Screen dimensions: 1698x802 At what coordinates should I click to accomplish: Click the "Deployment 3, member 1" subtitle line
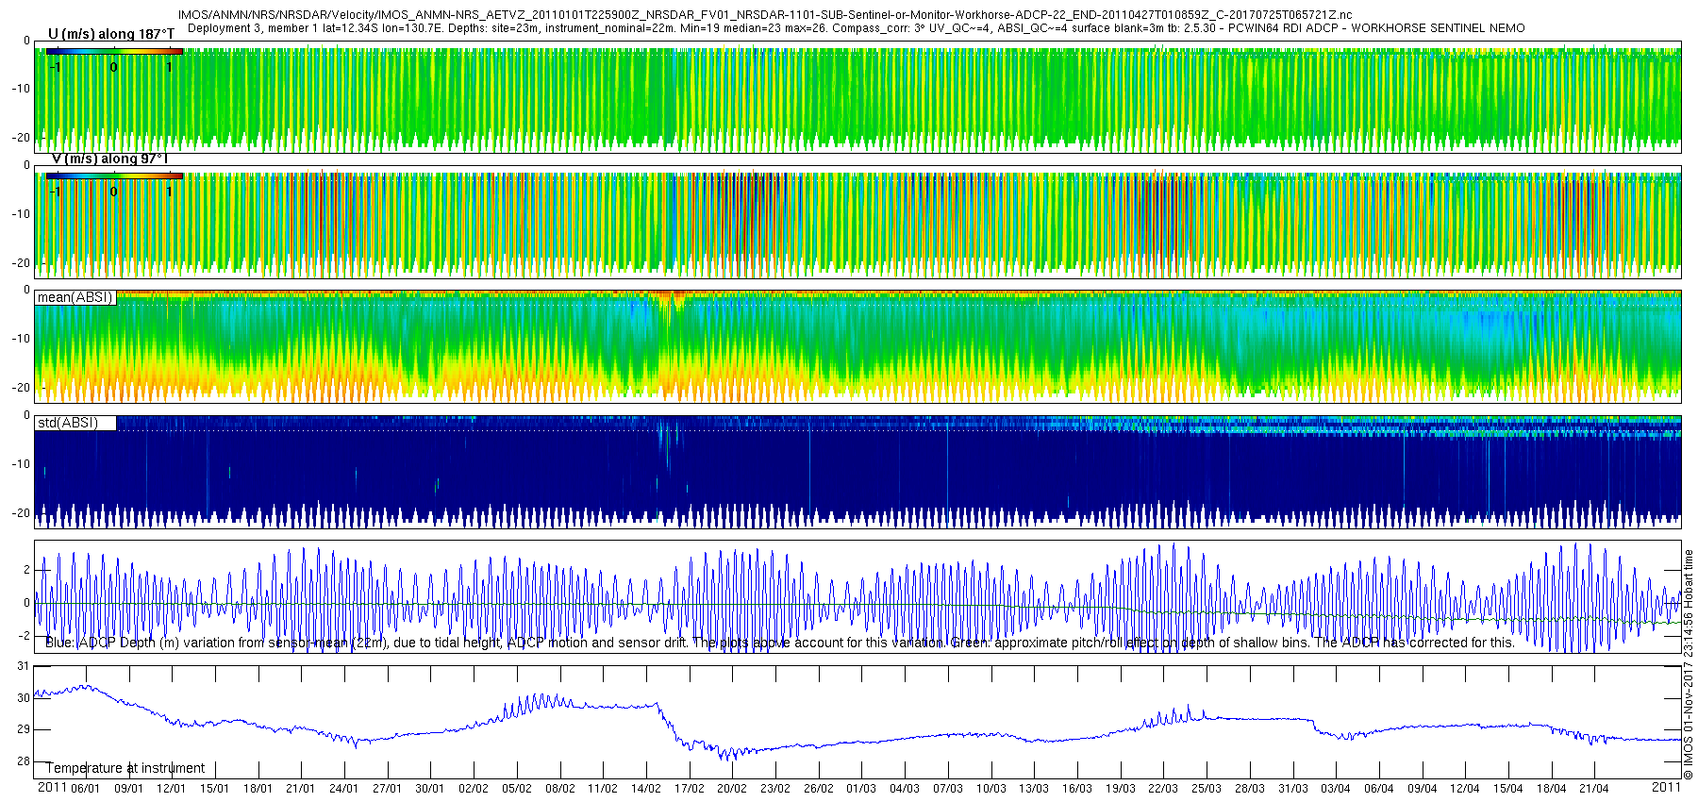click(x=857, y=28)
